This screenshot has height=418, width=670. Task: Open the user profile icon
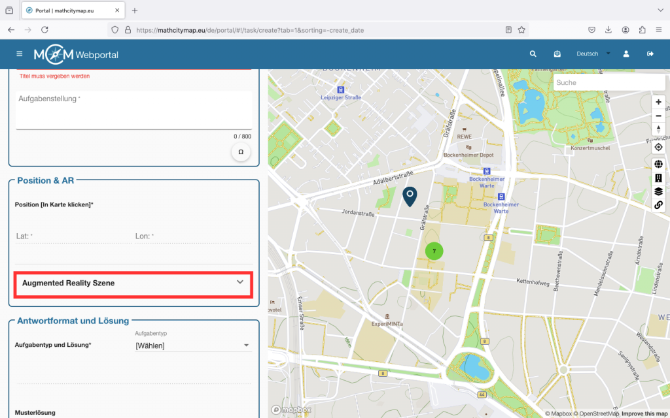pyautogui.click(x=626, y=54)
